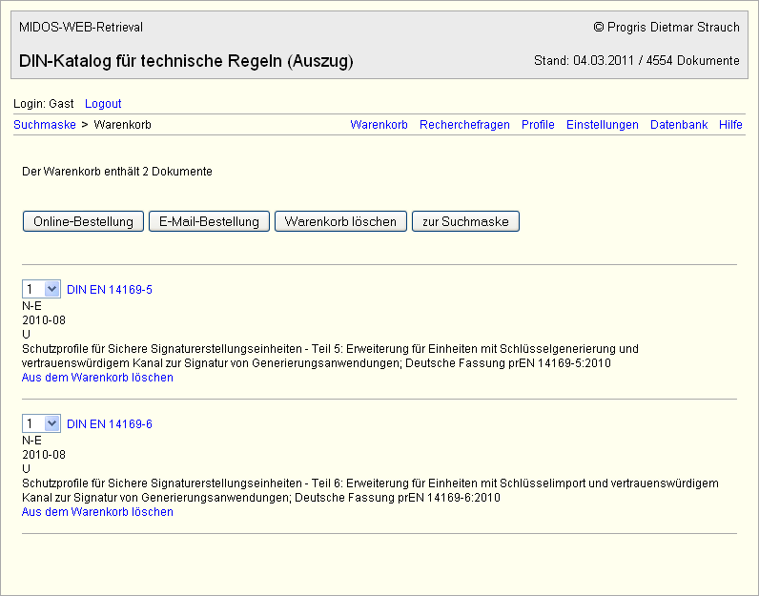Remove DIN EN 14169-5 via Aus dem Warenkorb löschen
759x596 pixels.
coord(97,378)
